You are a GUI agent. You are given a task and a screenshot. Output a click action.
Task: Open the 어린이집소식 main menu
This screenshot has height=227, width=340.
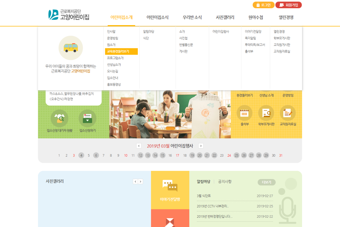(157, 17)
